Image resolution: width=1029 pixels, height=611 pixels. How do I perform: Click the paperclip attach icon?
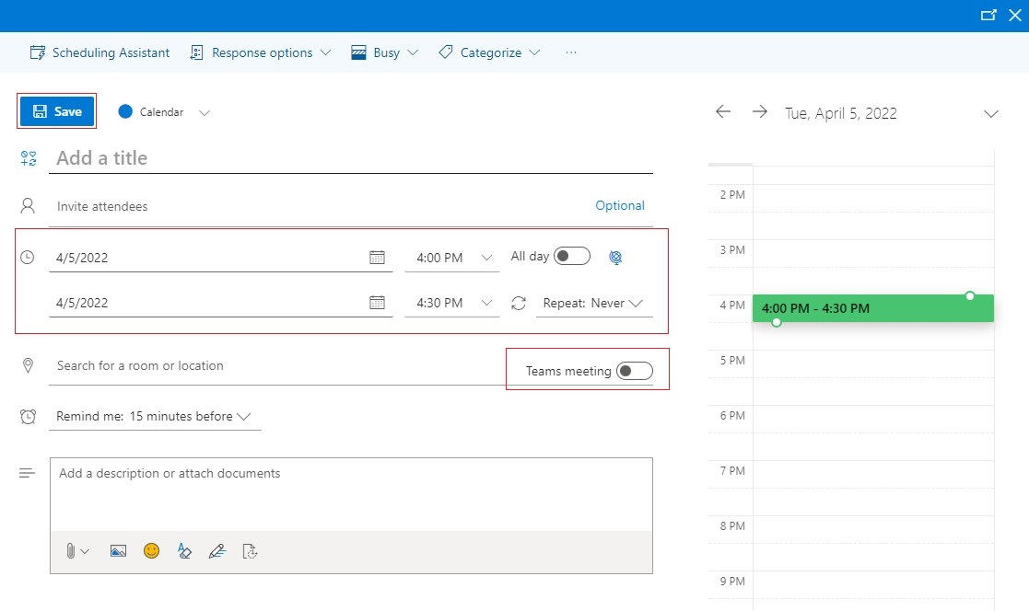(71, 551)
